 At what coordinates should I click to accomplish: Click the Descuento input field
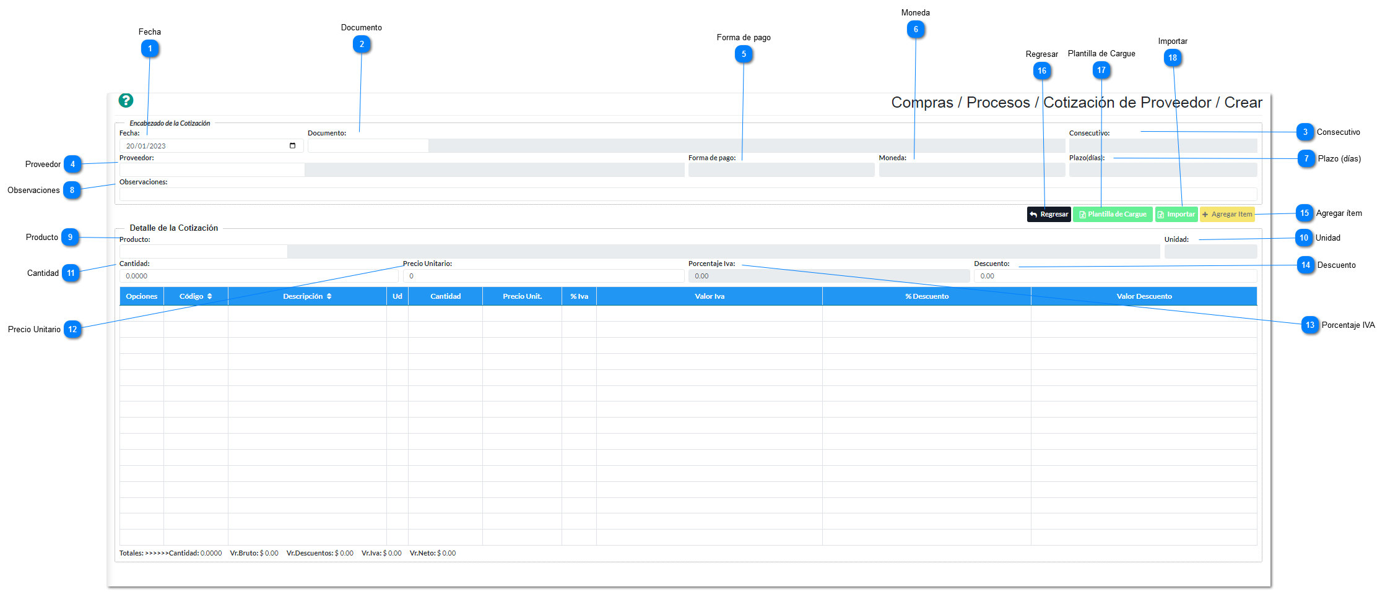(x=1116, y=276)
